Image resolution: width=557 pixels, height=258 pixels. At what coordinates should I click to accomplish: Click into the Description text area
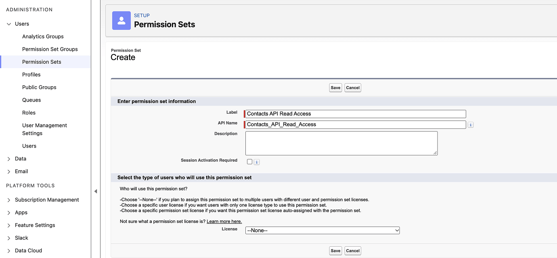click(x=341, y=143)
